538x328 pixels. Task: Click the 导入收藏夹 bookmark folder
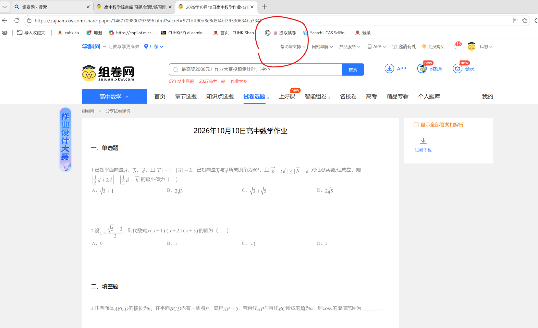[31, 33]
